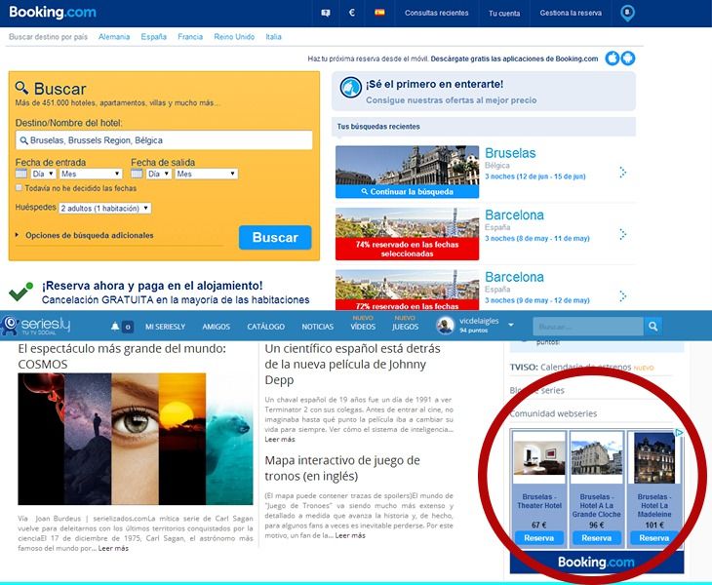Screen dimensions: 712x585
Task: Click the Seriesly search magnifier button
Action: pyautogui.click(x=653, y=326)
